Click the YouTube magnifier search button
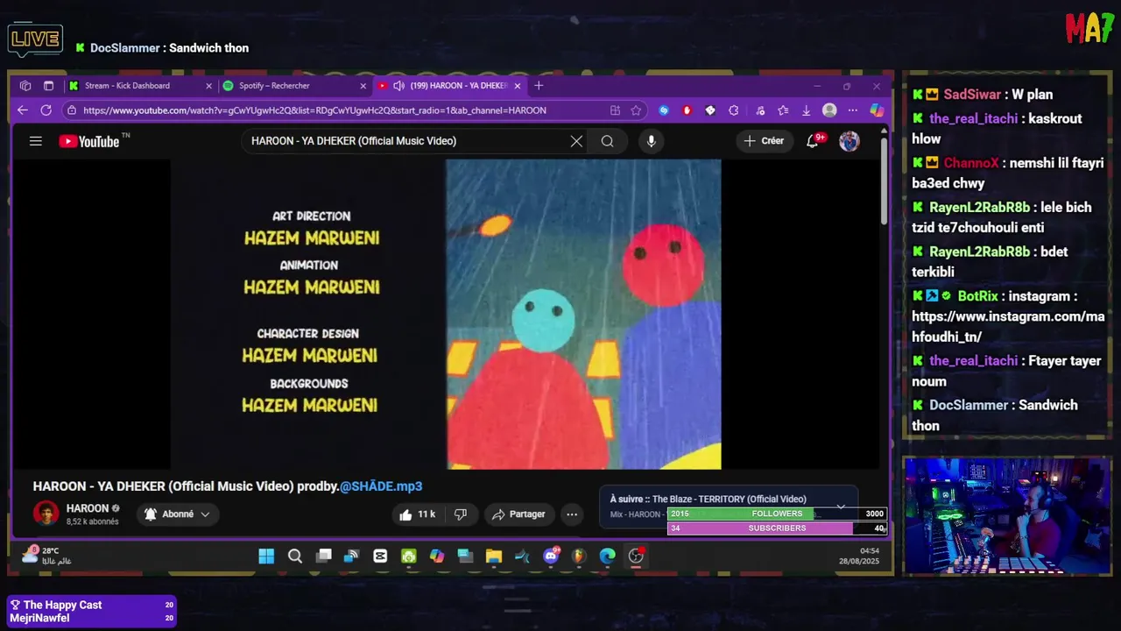 [607, 141]
